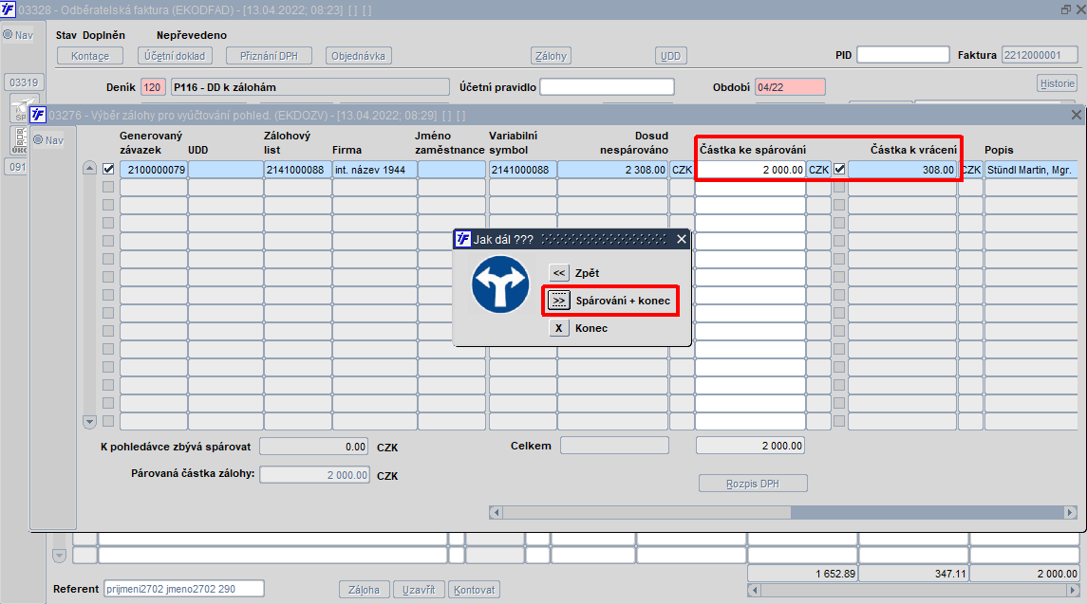Click the ÚKO tree sidebar icon
Screen dimensions: 1087x604
coord(19,140)
